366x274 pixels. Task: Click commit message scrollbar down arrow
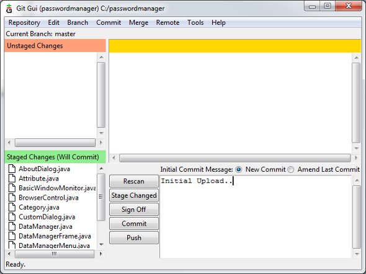[357, 254]
